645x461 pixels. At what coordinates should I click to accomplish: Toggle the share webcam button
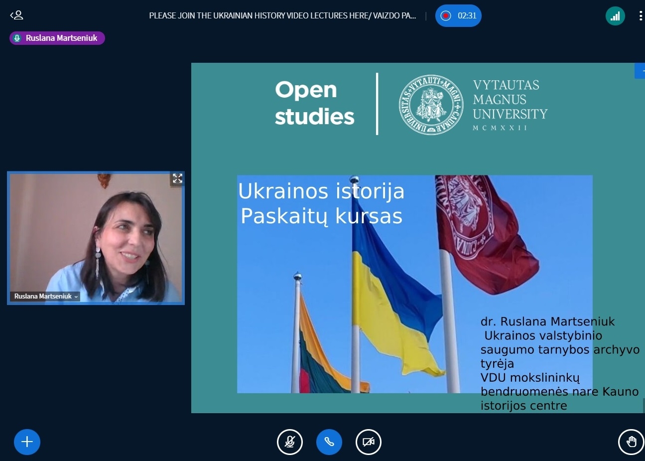point(369,442)
